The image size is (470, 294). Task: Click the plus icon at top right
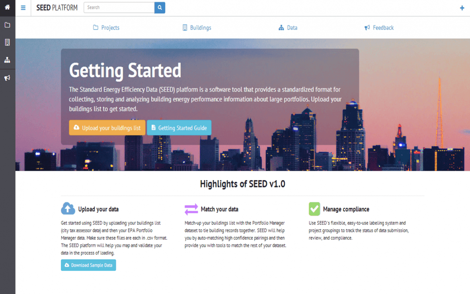coord(462,8)
